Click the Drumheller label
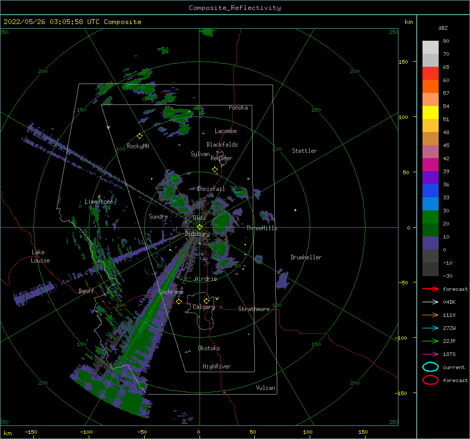This screenshot has height=439, width=470. coord(306,257)
